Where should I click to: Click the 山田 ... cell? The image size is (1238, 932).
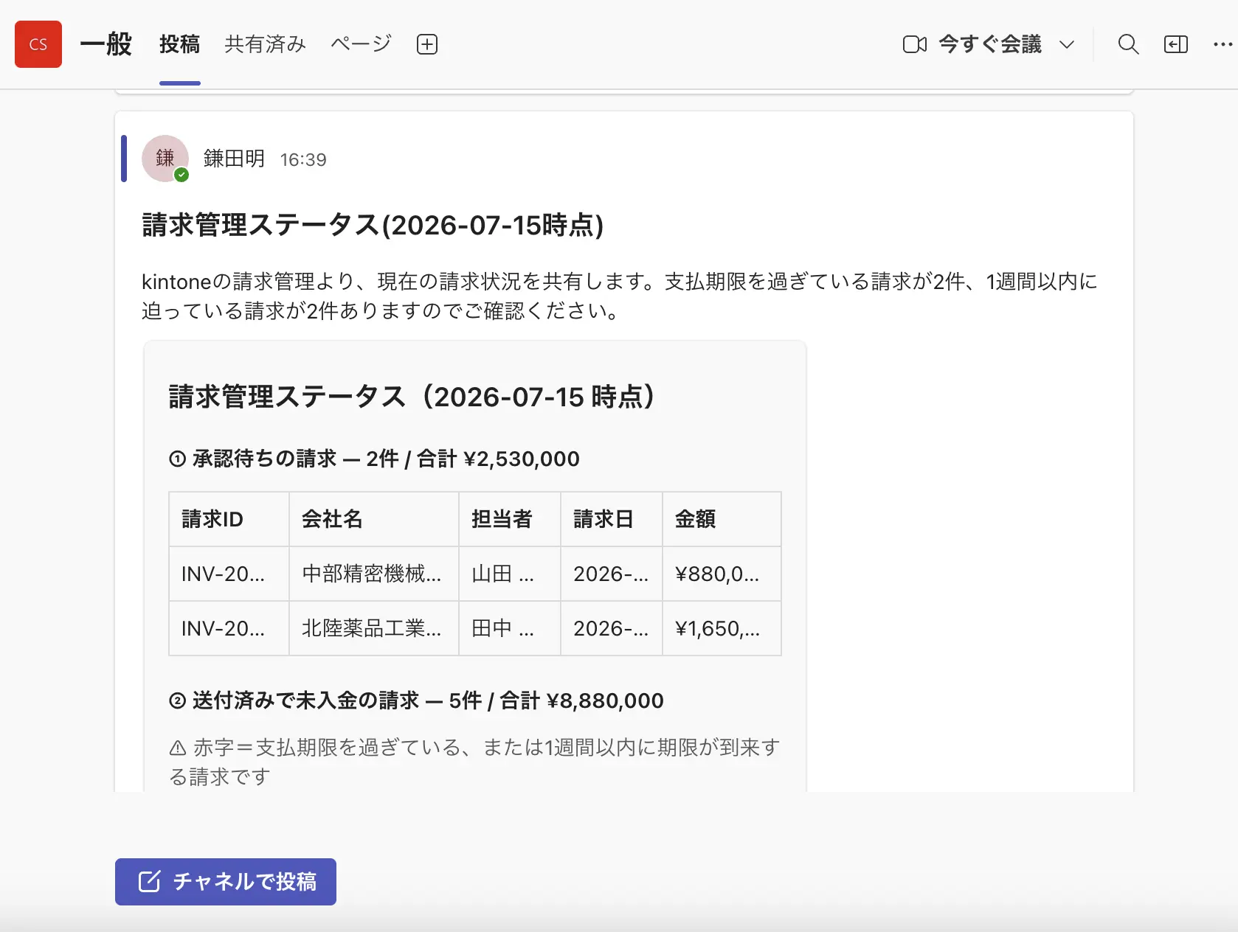[509, 574]
